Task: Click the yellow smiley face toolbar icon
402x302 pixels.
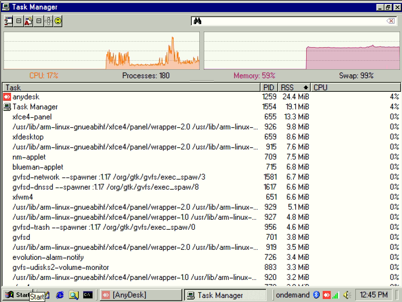Action: click(58, 21)
